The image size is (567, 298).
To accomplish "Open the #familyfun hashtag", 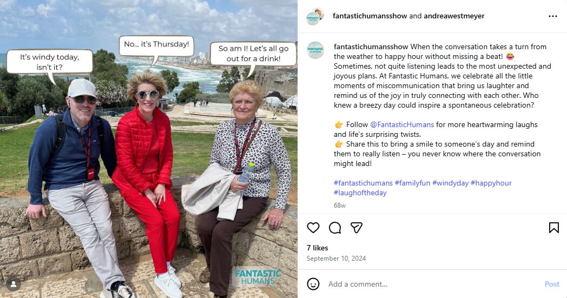I will click(x=412, y=183).
